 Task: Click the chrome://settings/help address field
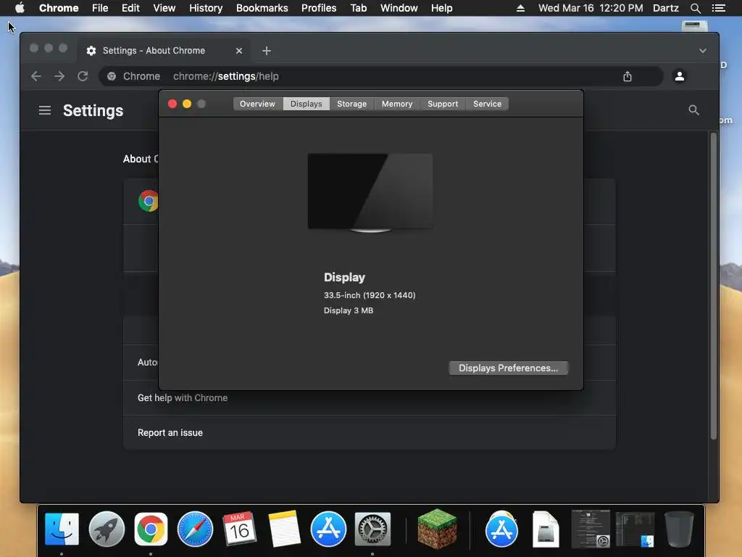point(381,76)
